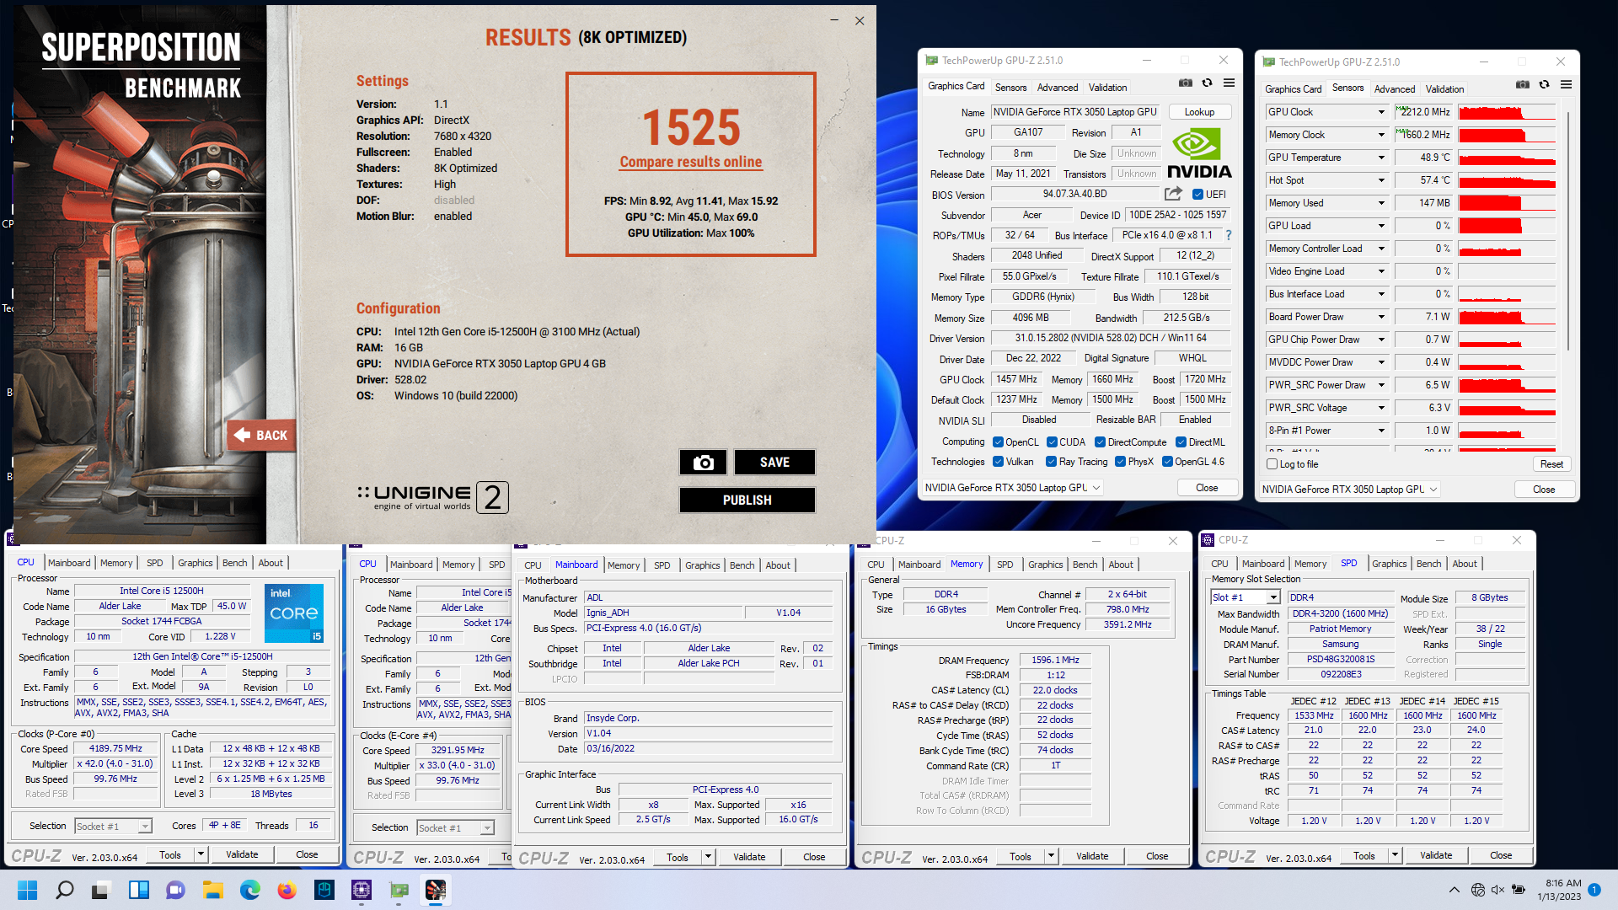
Task: Click the GPU Name field in GPU-Z
Action: click(x=1075, y=112)
